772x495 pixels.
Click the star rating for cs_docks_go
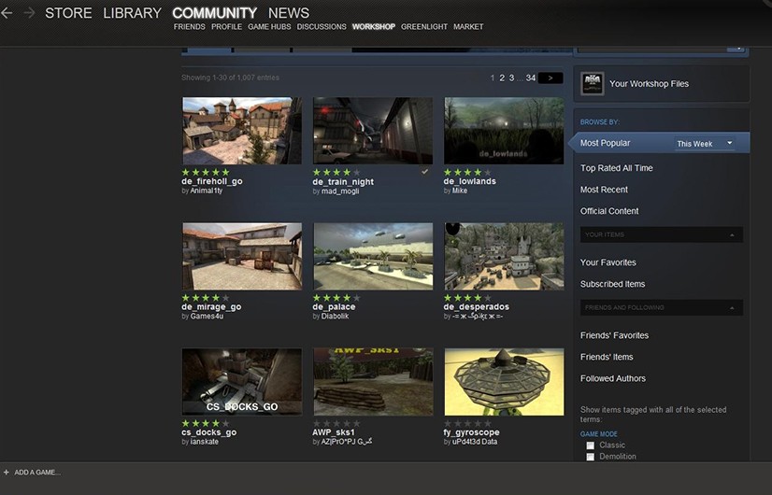point(206,424)
